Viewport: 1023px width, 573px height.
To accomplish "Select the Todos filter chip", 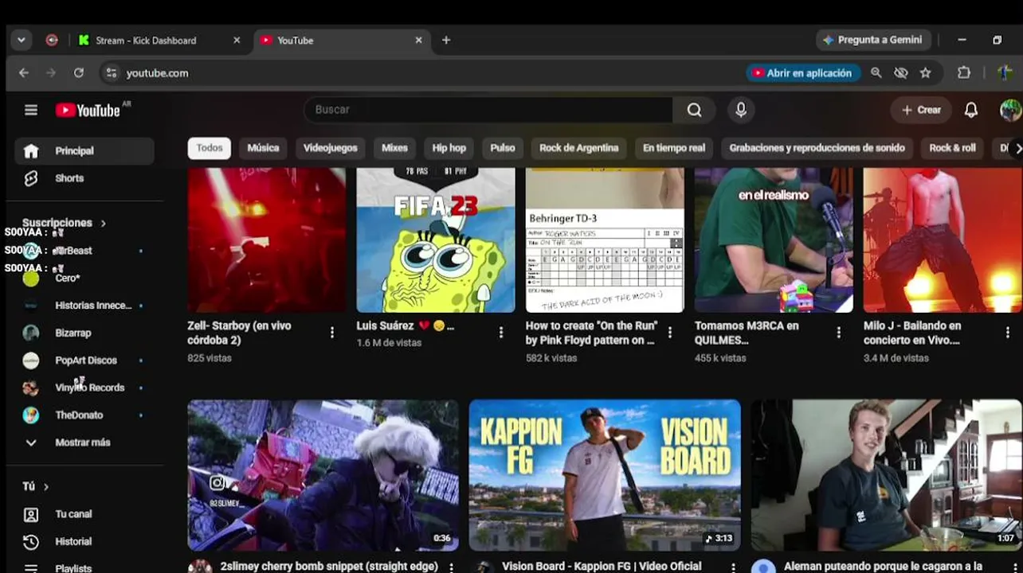I will click(210, 148).
